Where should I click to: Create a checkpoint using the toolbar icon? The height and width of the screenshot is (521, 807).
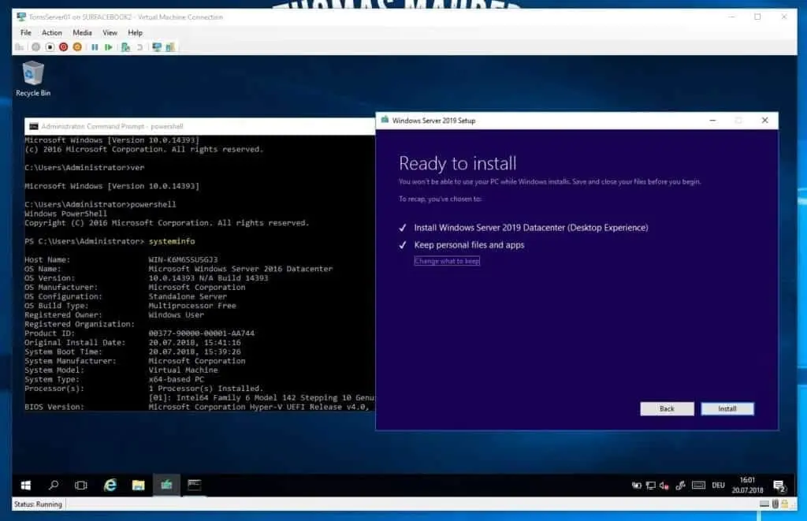click(x=125, y=47)
